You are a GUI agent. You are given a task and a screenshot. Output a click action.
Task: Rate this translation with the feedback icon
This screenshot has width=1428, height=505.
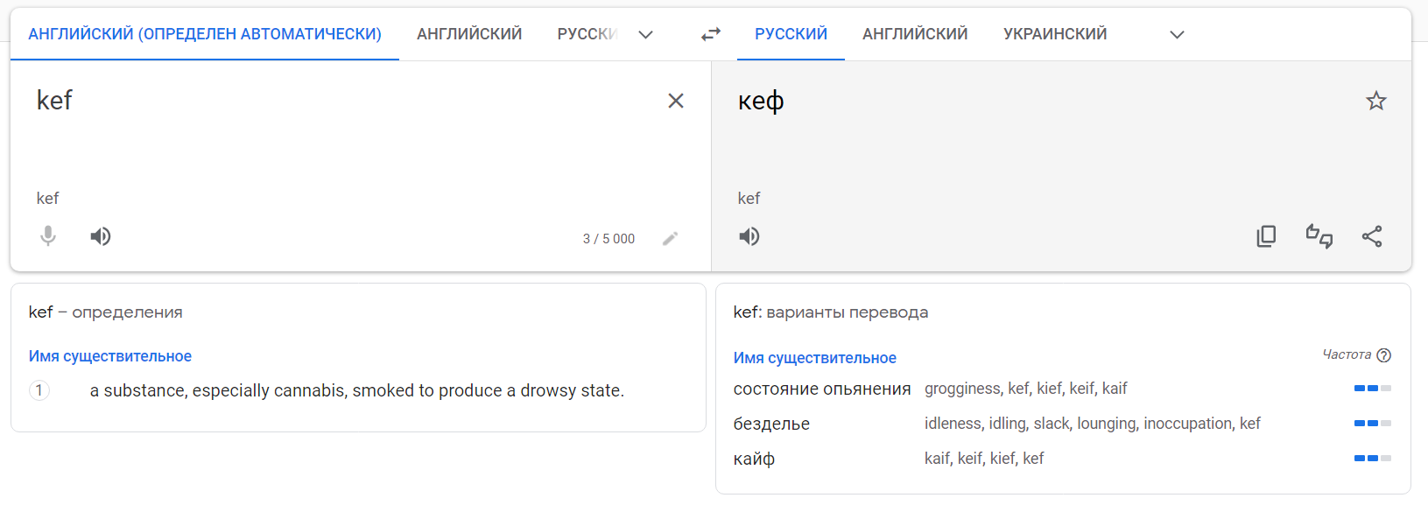tap(1319, 236)
